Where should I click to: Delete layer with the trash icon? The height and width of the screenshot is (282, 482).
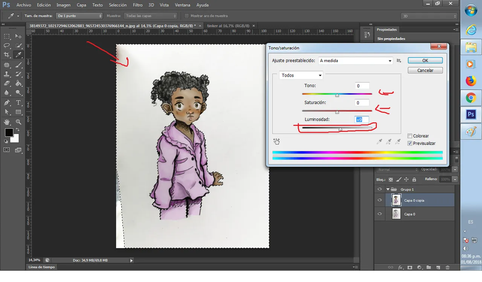point(447,267)
